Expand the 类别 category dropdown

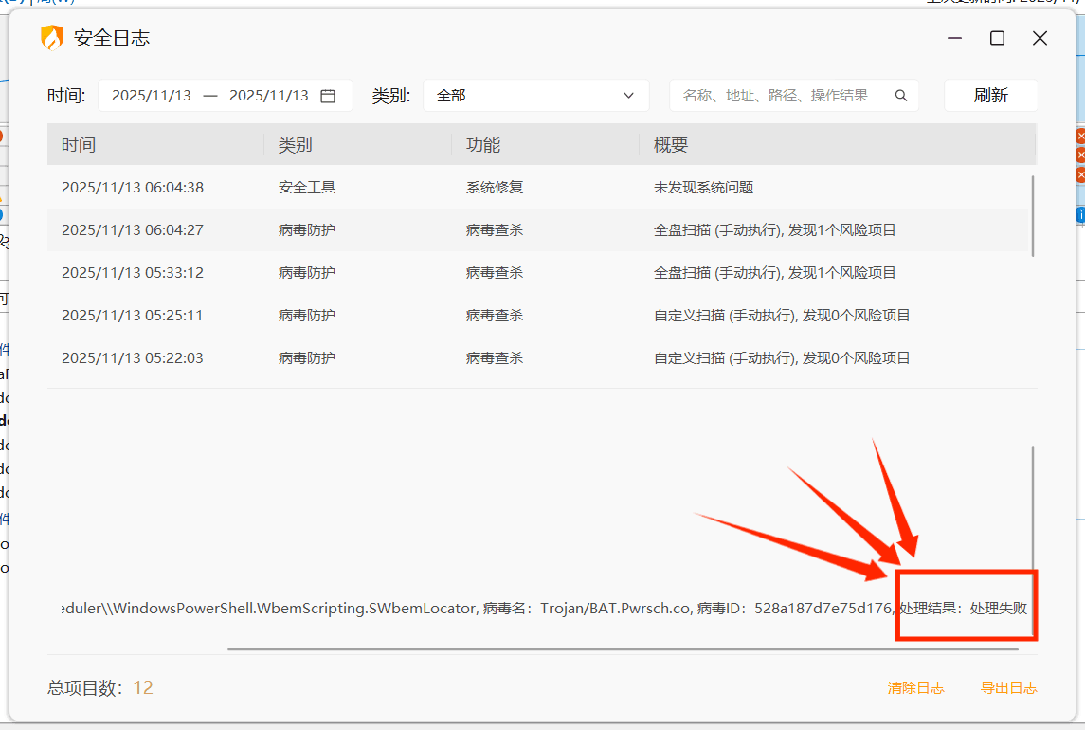pos(535,96)
